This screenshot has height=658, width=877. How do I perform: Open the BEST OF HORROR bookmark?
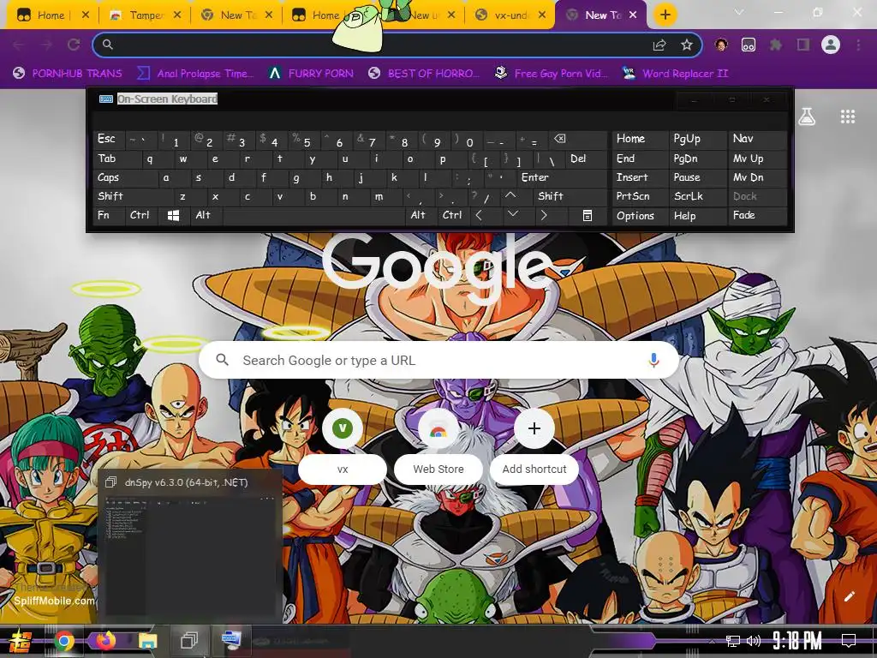[423, 74]
